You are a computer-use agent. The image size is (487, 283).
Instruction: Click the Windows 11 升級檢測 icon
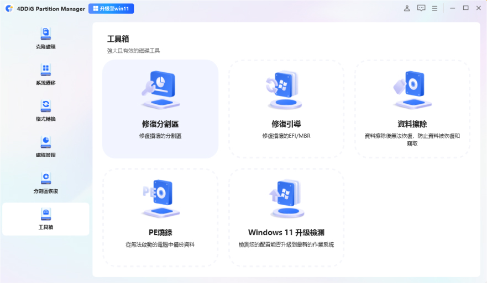286,199
